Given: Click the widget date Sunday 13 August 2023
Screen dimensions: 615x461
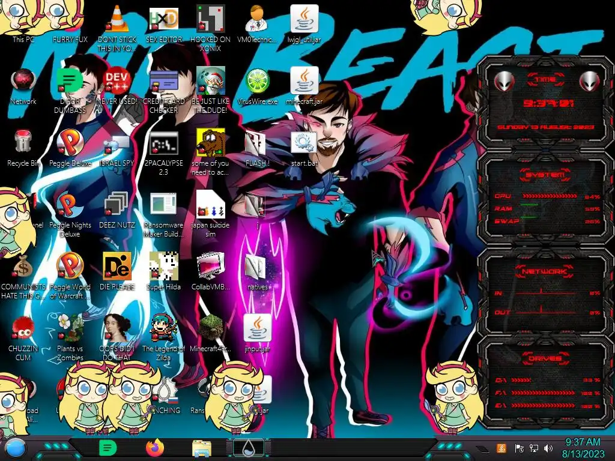Looking at the screenshot, I should 545,127.
